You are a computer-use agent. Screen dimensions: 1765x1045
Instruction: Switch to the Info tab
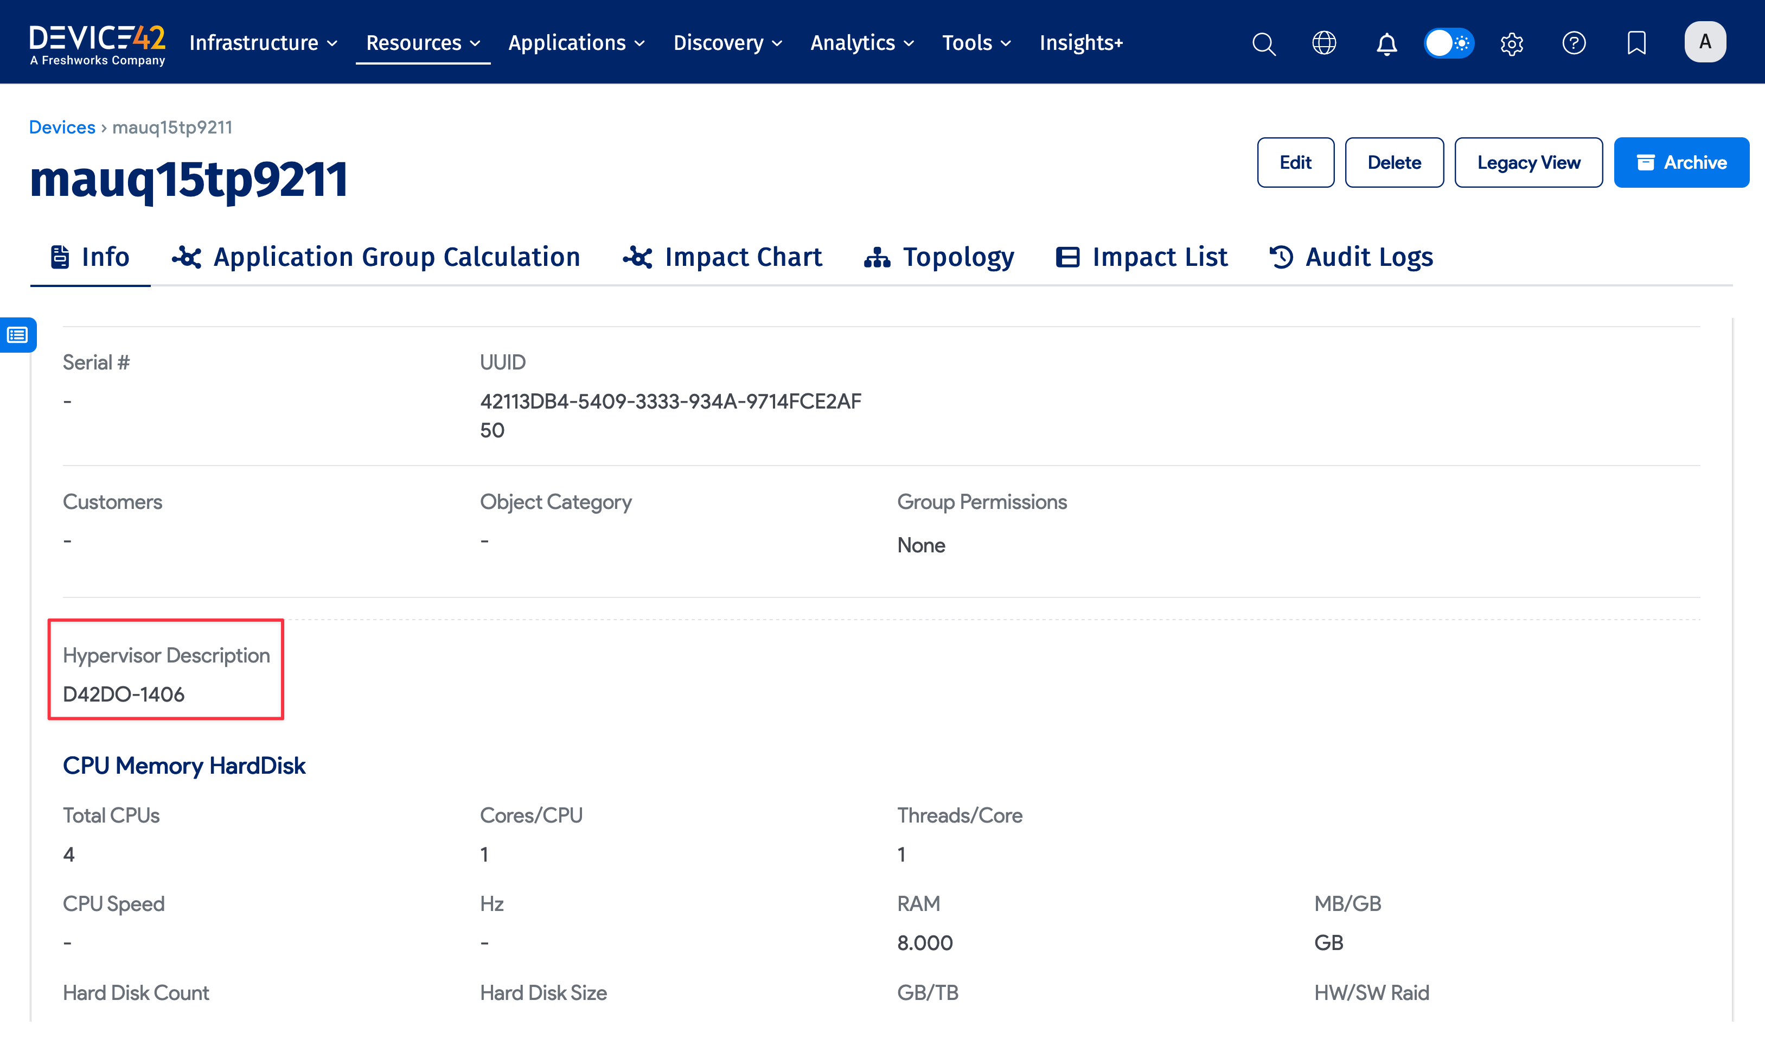[90, 256]
